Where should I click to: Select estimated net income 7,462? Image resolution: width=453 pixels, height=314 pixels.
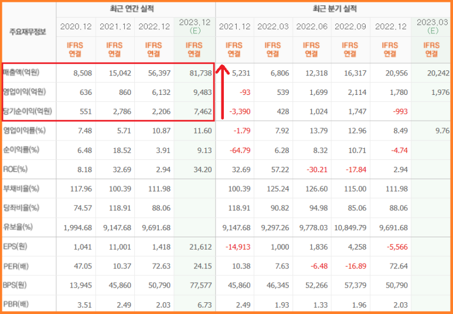tap(203, 111)
